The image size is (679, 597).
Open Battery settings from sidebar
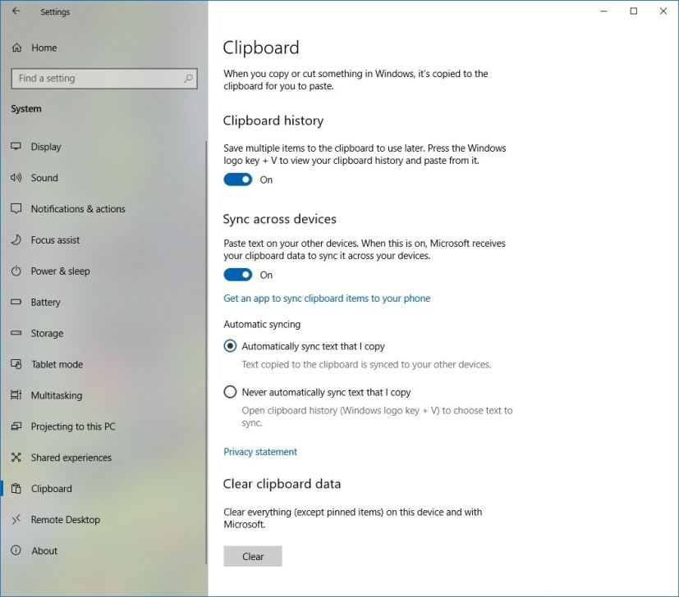pyautogui.click(x=17, y=302)
